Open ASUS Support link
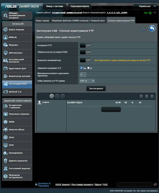Image resolution: width=159 pixels, height=193 pixels. (62, 185)
